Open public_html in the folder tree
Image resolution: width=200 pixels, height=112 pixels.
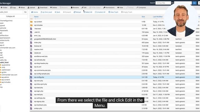4,63
